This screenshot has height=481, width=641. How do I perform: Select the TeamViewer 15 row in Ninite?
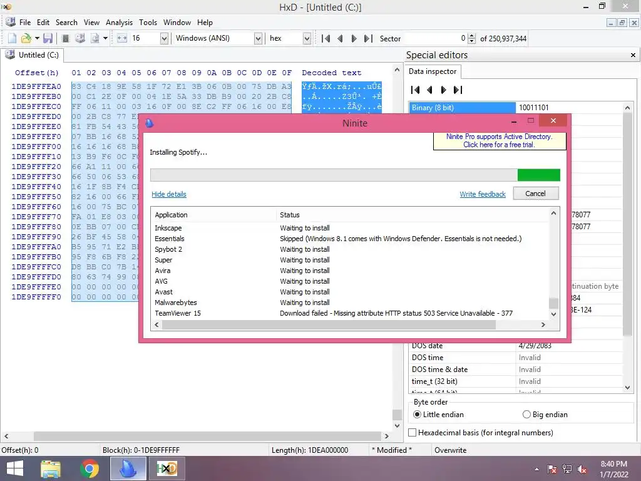350,313
